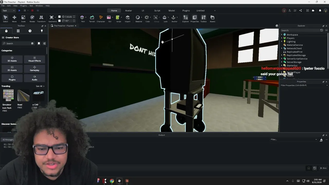Show hidden system tray icons
The height and width of the screenshot is (185, 329).
[287, 181]
